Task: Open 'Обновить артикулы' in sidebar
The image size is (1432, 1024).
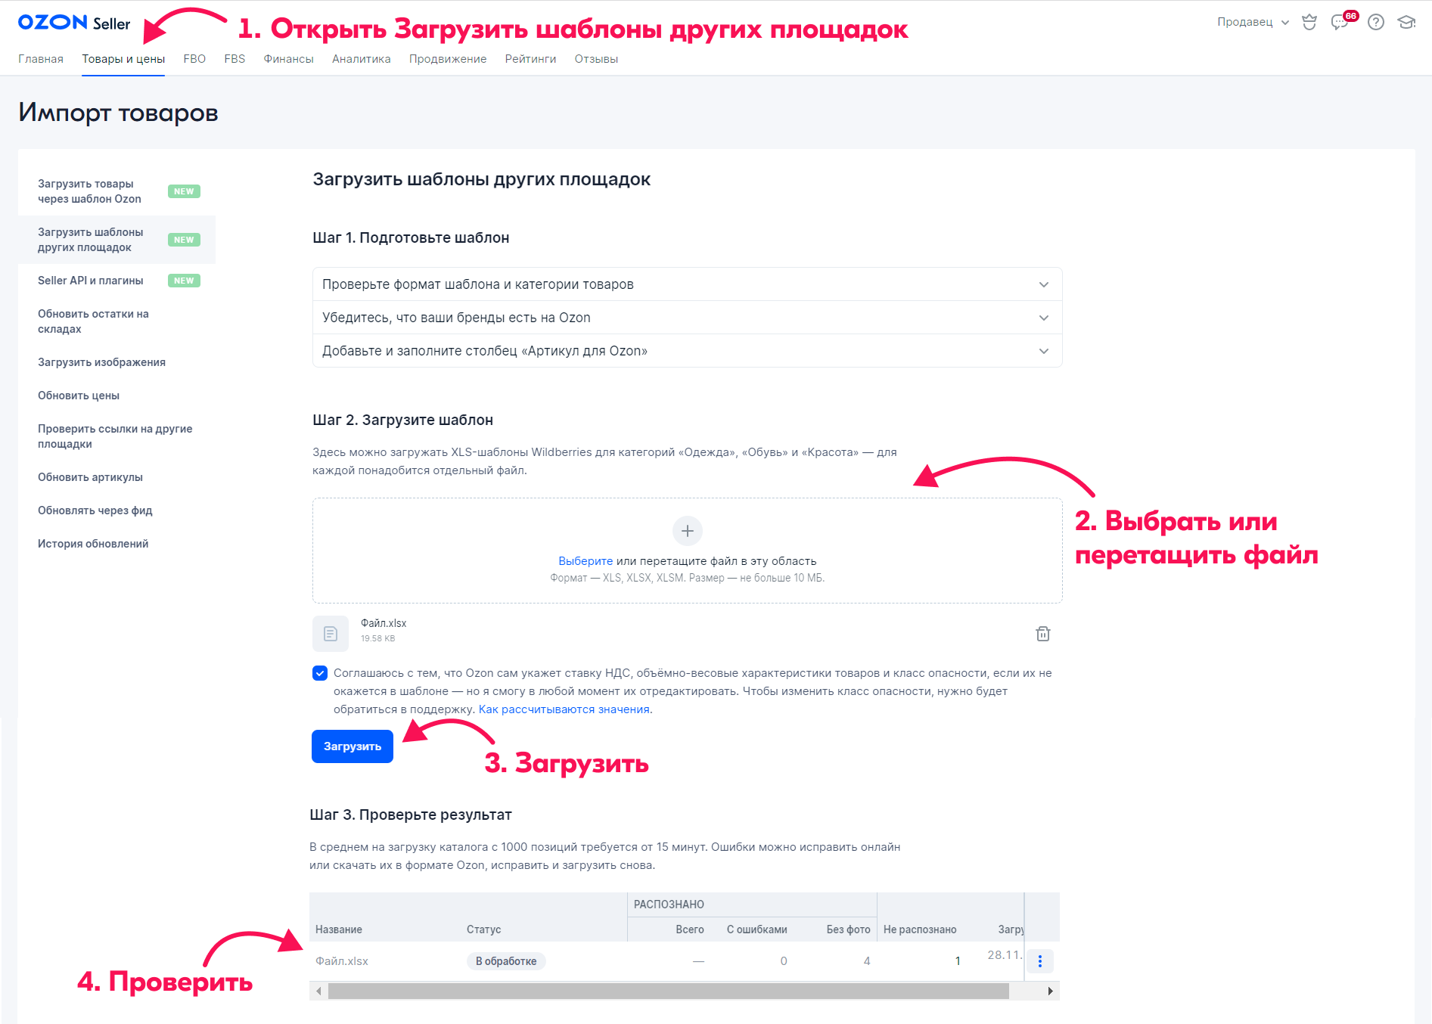Action: point(117,477)
